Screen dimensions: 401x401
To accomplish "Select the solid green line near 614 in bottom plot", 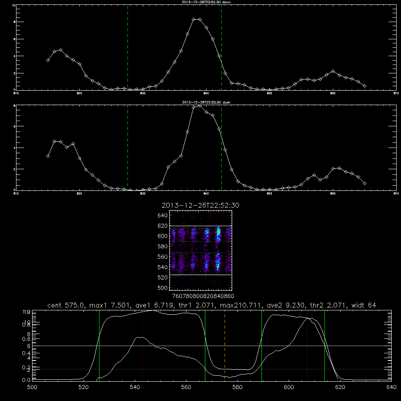I will pos(324,345).
